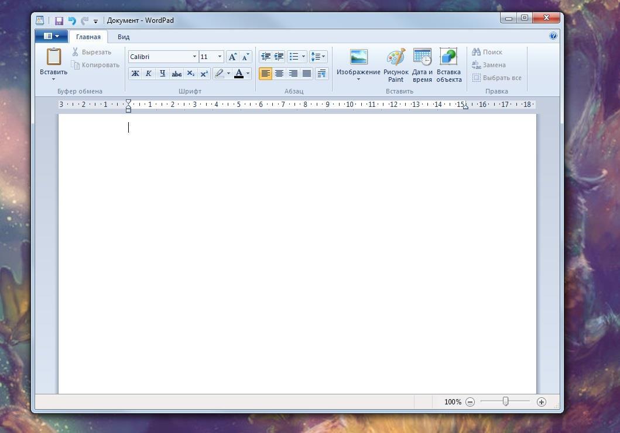Click the grow font size icon
Image resolution: width=620 pixels, height=433 pixels.
click(x=232, y=57)
